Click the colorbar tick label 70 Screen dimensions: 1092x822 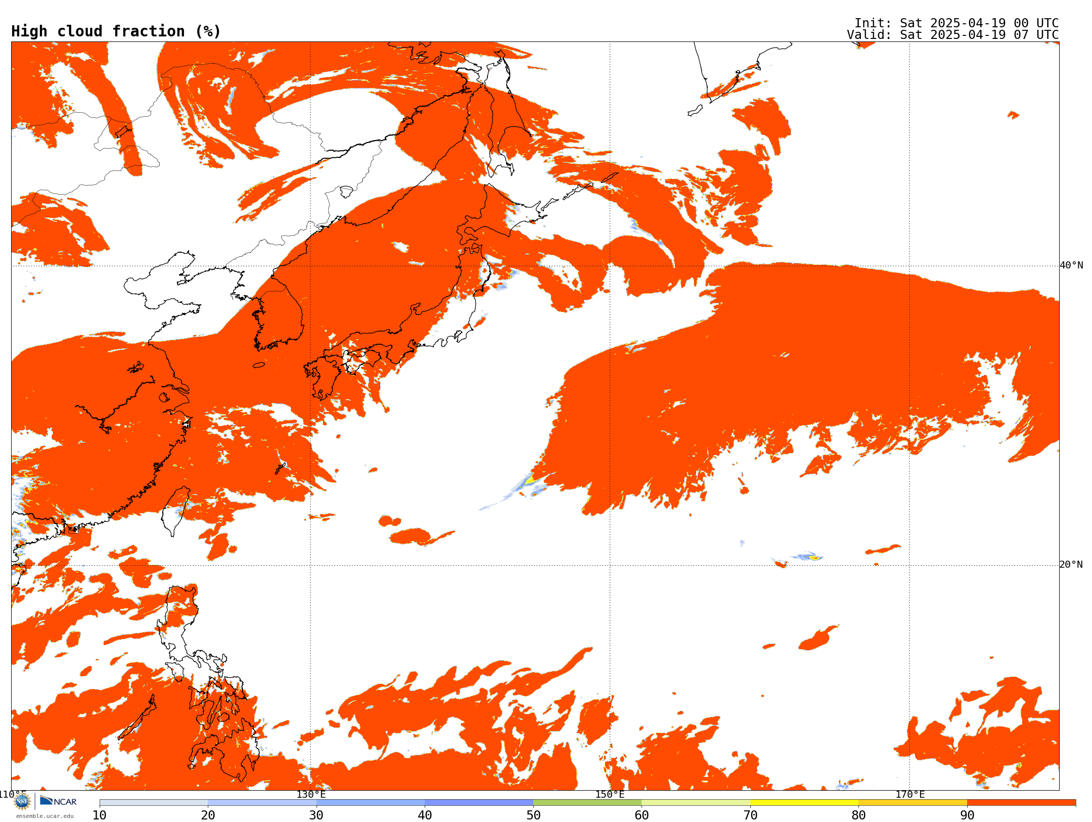tap(750, 815)
